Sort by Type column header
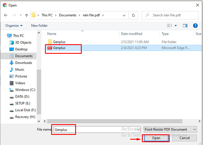203x145 pixels. click(165, 34)
